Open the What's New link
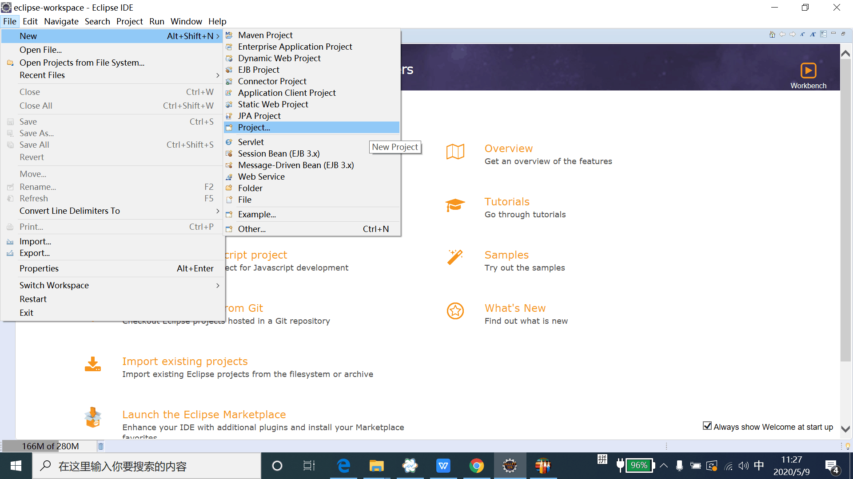This screenshot has width=853, height=479. click(515, 308)
